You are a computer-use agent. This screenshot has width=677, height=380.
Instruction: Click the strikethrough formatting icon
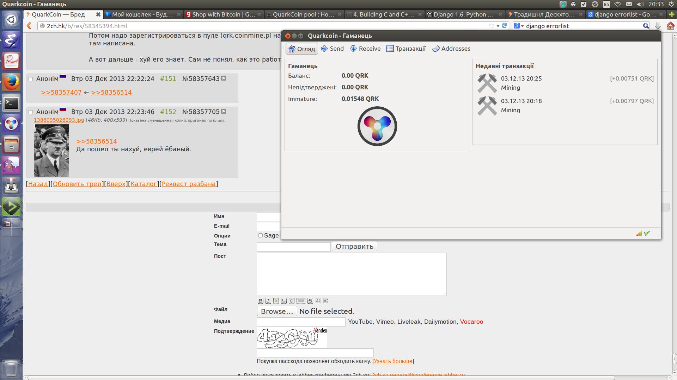(x=310, y=301)
